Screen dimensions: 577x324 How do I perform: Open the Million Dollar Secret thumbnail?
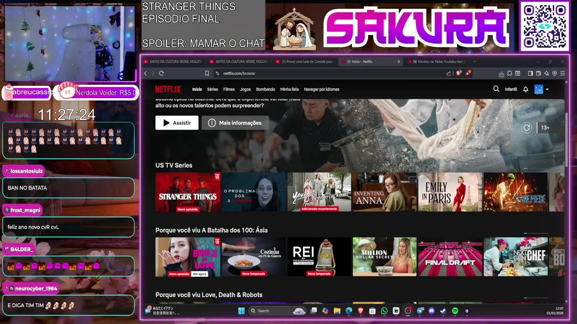(x=385, y=257)
